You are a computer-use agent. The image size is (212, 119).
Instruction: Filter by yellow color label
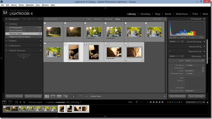tap(170, 102)
